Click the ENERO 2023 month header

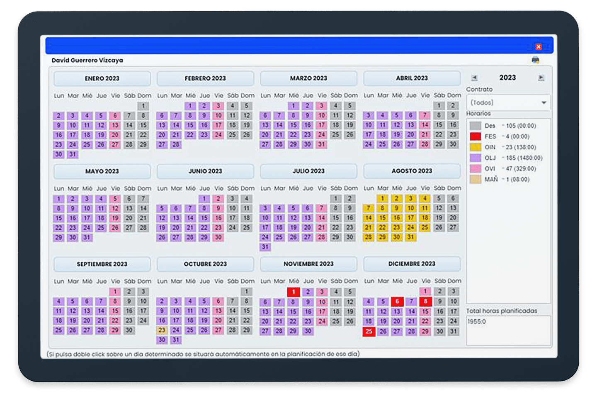click(102, 78)
